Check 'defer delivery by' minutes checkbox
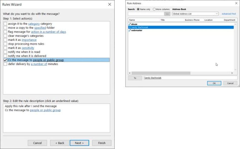 (5, 64)
